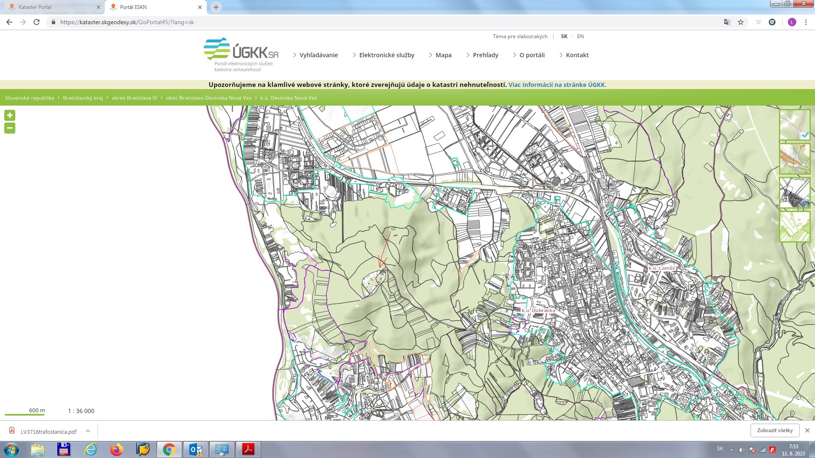Click the green hatched layer thumbnail

795,227
